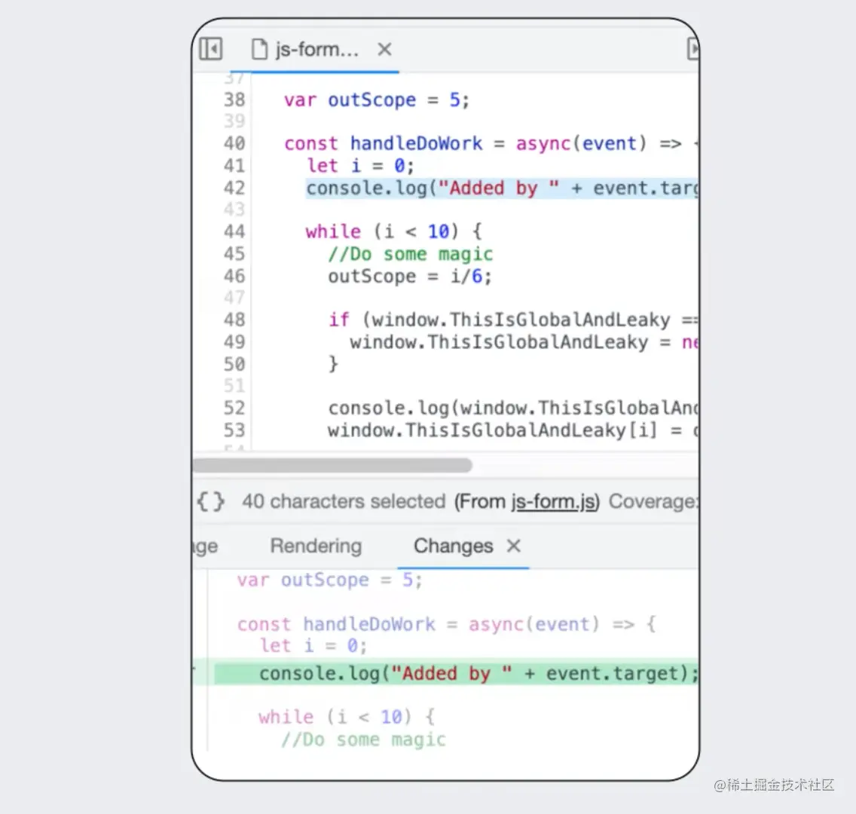
Task: Click the "window.ThisIsGlobalAndLeaky[i]" line 53
Action: coord(513,430)
